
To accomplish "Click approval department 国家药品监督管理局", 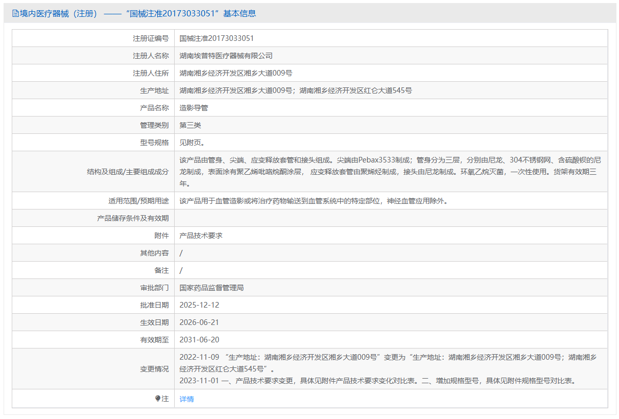I will 212,288.
